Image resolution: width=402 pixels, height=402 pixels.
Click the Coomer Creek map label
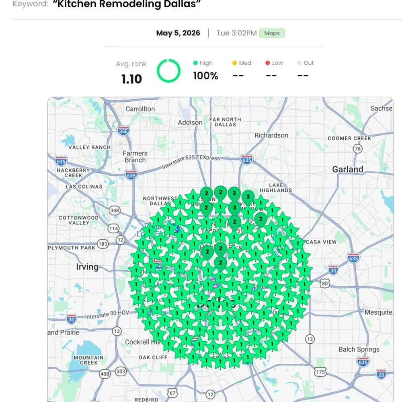[x=349, y=138]
